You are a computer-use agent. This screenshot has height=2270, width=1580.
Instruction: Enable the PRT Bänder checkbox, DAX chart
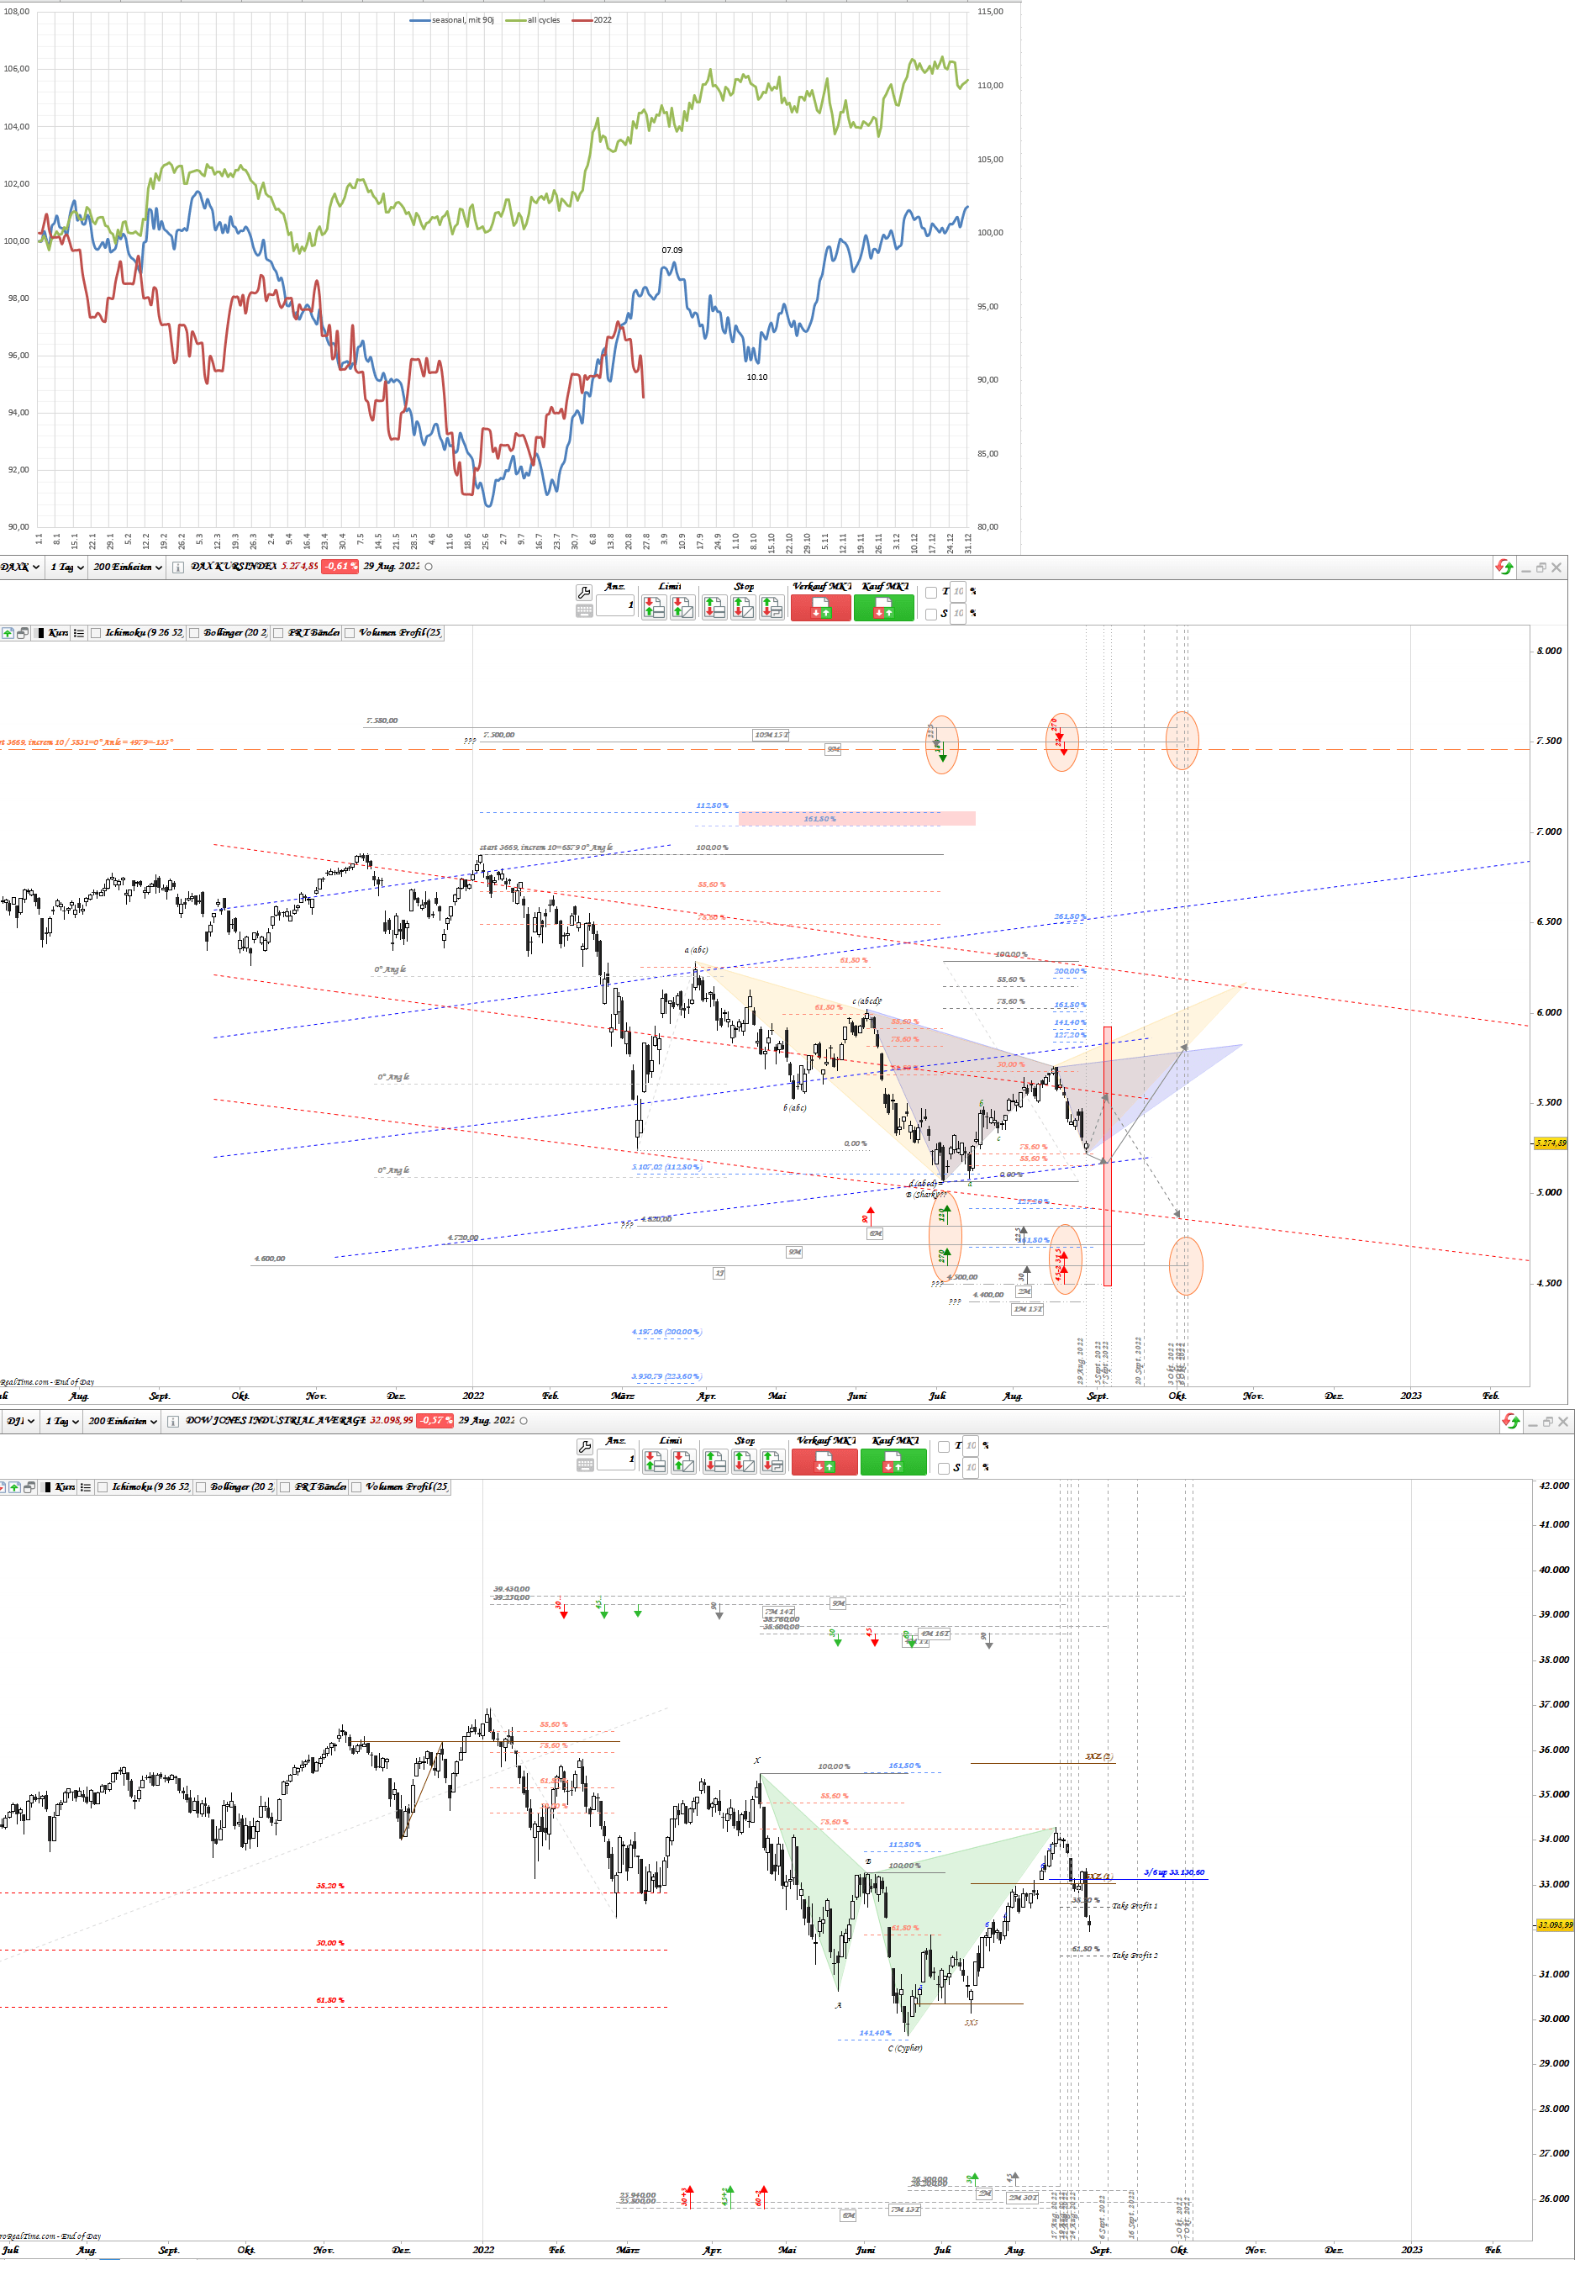click(279, 633)
